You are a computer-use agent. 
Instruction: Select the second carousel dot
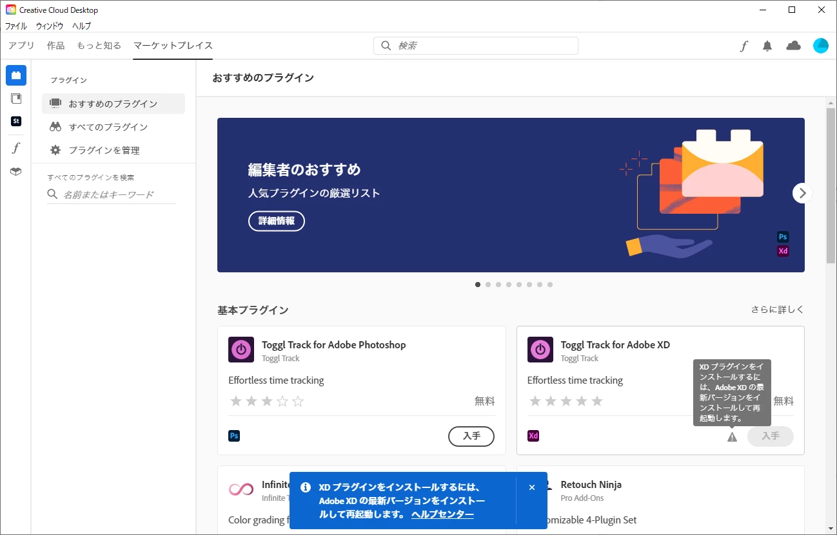coord(488,285)
